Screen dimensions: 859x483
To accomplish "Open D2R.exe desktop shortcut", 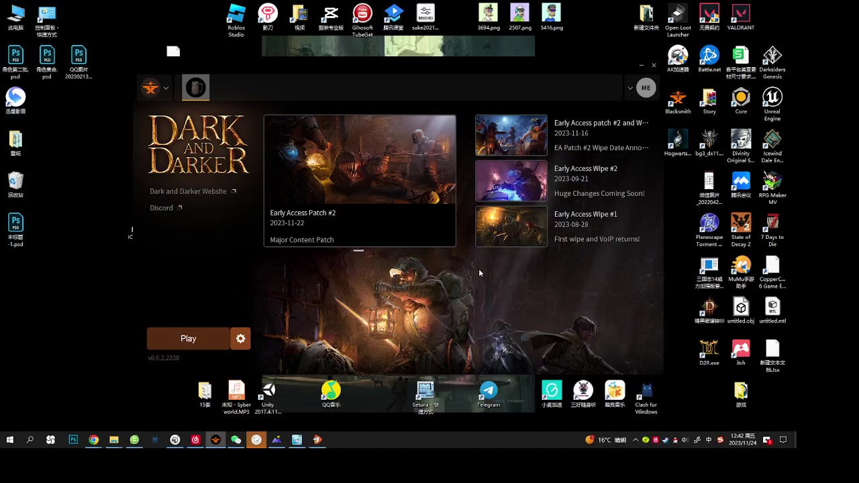I will (709, 352).
